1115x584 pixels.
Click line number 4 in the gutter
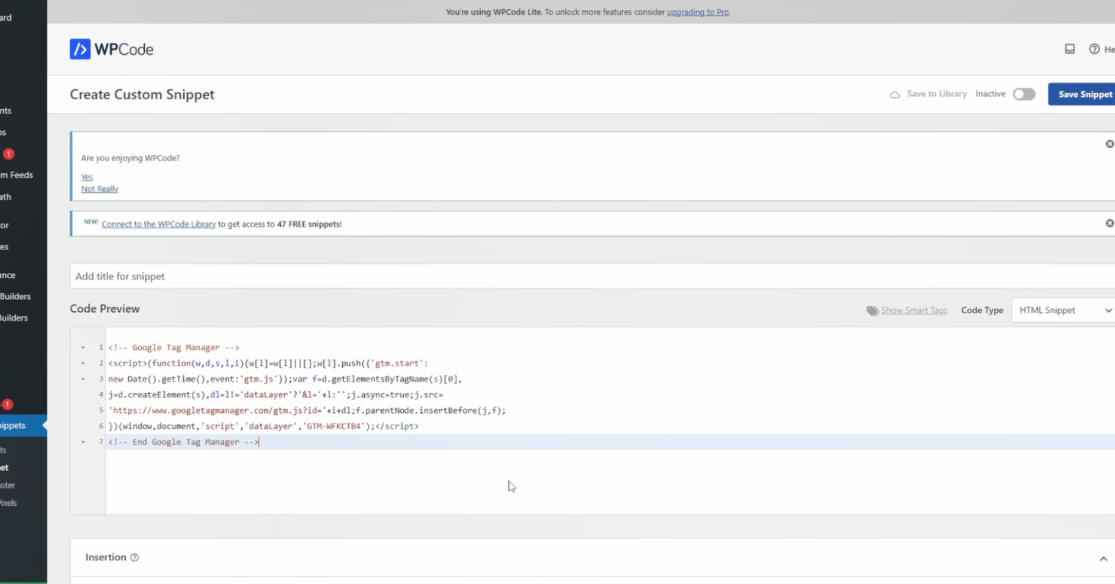(x=101, y=395)
